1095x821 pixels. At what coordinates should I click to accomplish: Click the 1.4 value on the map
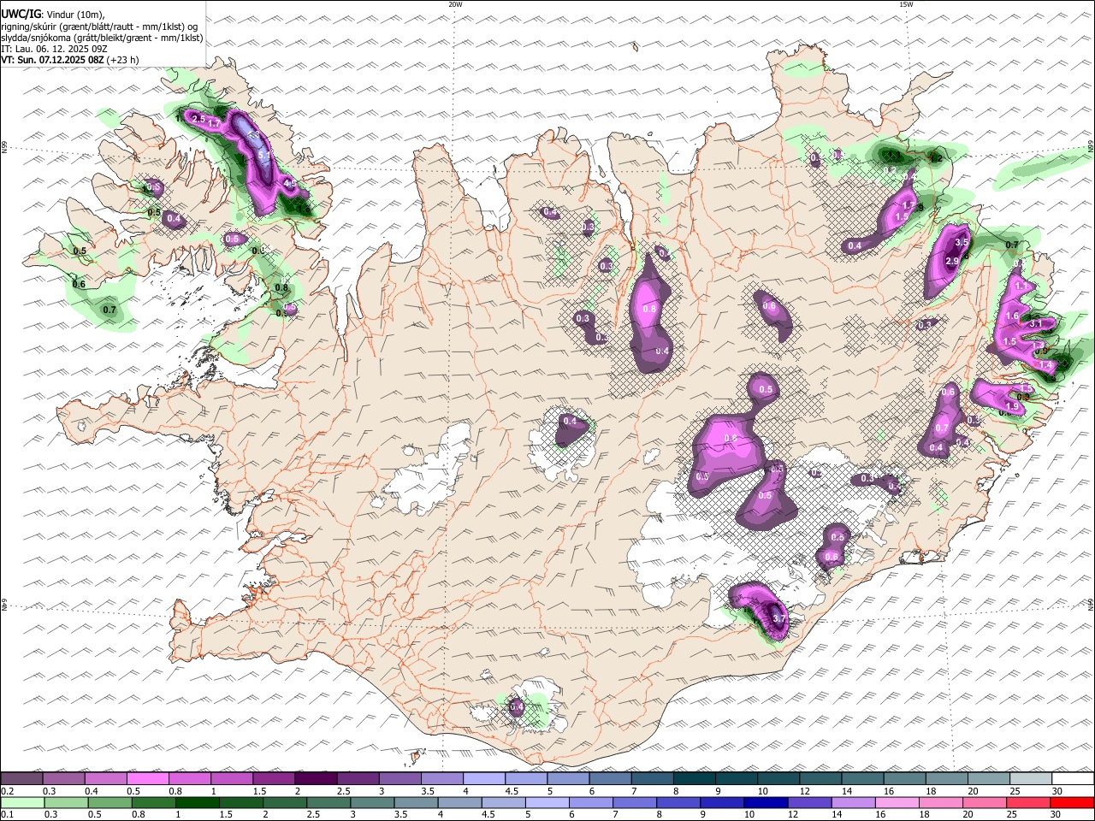click(1045, 365)
